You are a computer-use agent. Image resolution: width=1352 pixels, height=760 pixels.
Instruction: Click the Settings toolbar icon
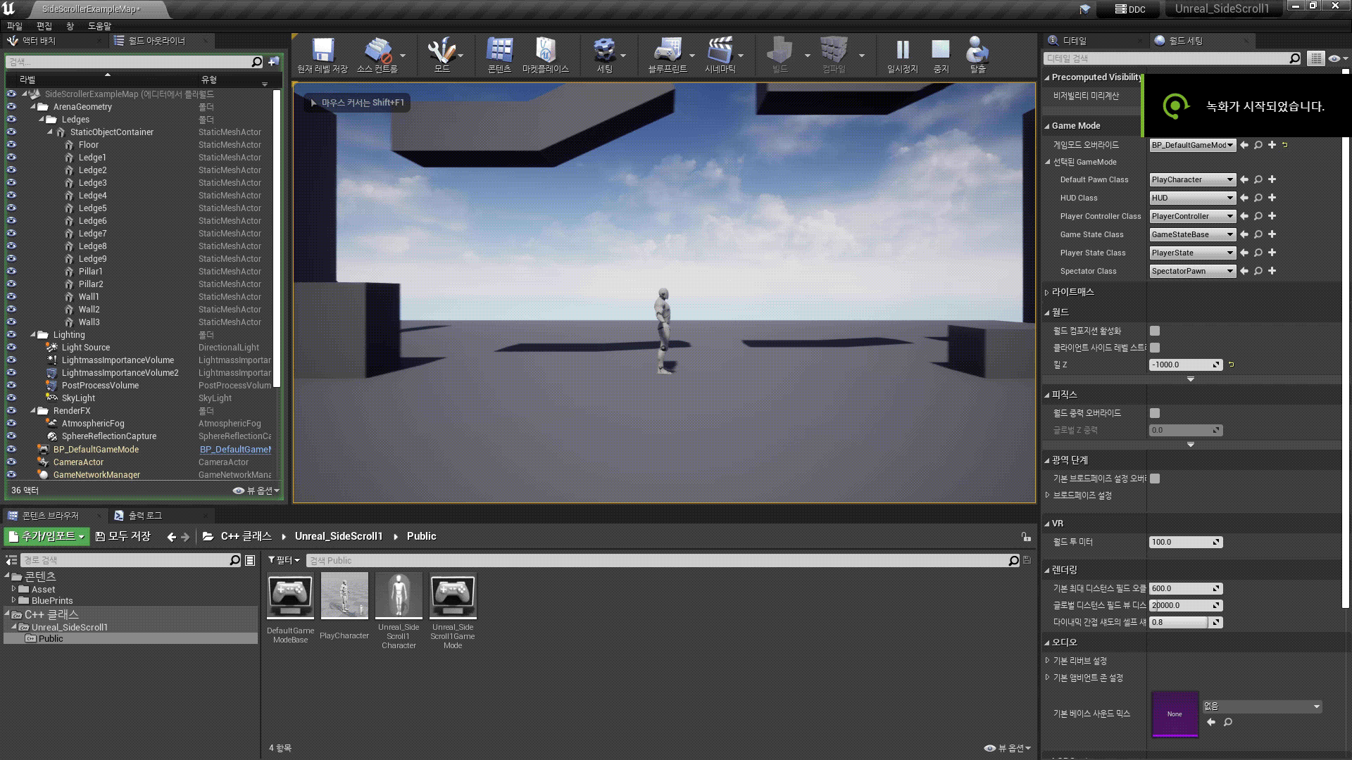[604, 51]
